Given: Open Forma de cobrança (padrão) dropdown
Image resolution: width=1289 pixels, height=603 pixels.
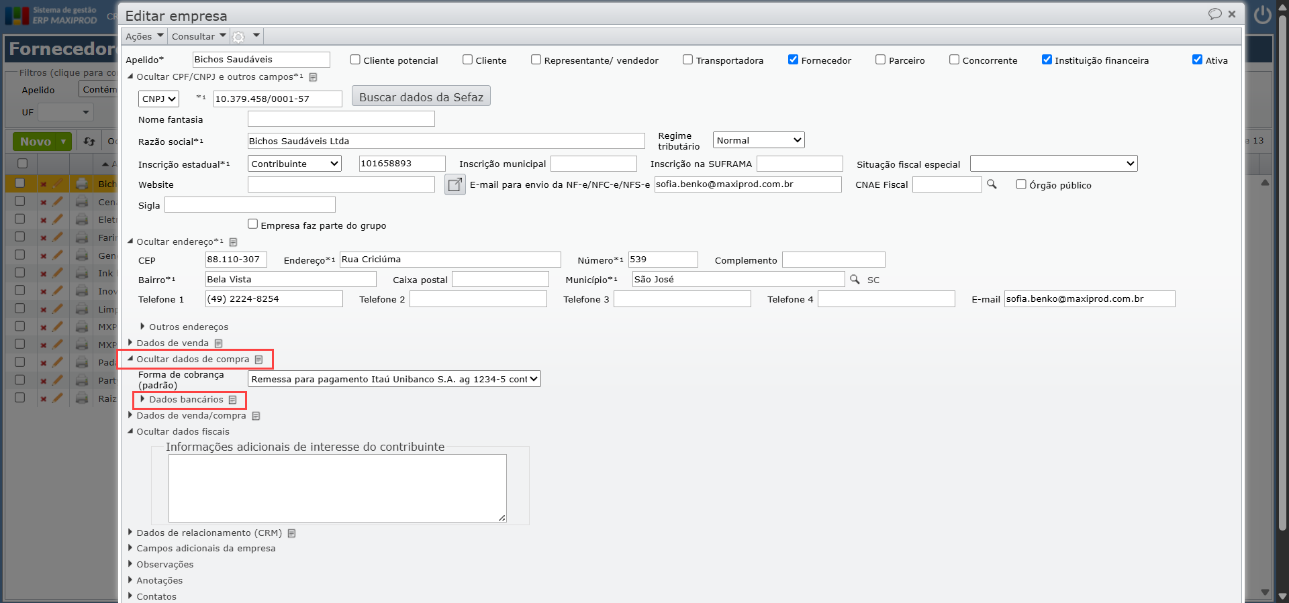Looking at the screenshot, I should click(394, 379).
